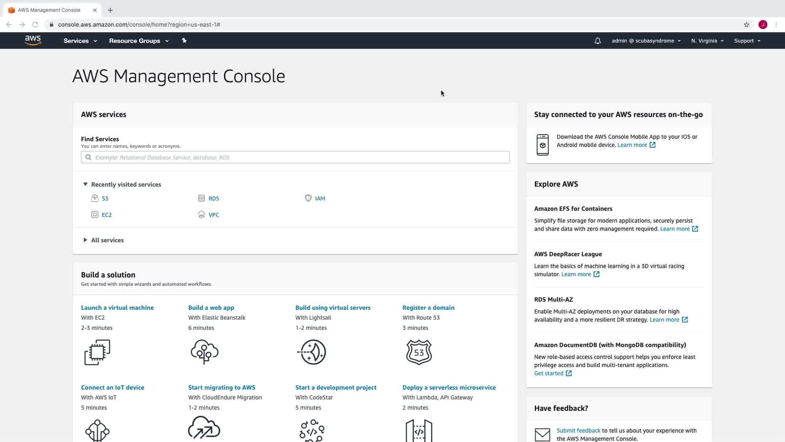Click the Register a domain link
Viewport: 785px width, 442px height.
coord(428,308)
